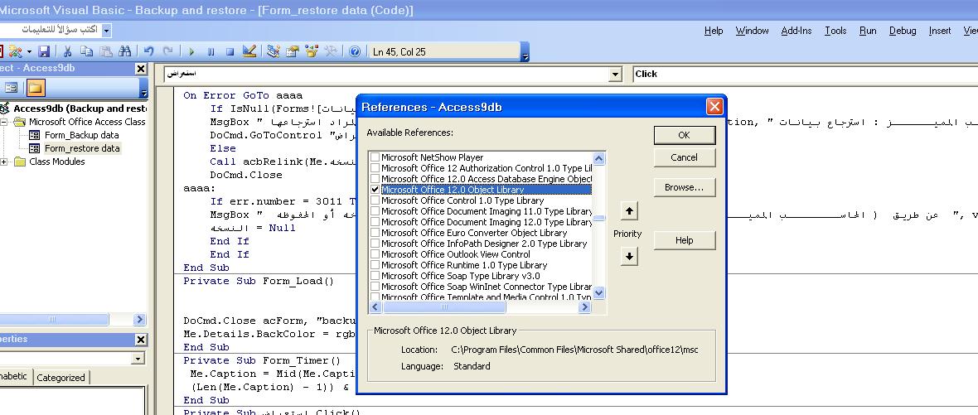Expand the Class Modules tree node
Viewport: 978px width, 415px height.
[4, 162]
